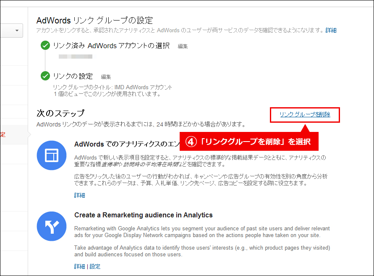Screen dimensions: 374x276
Task: Click the blue AdWords layout window icon
Action: tap(52, 155)
